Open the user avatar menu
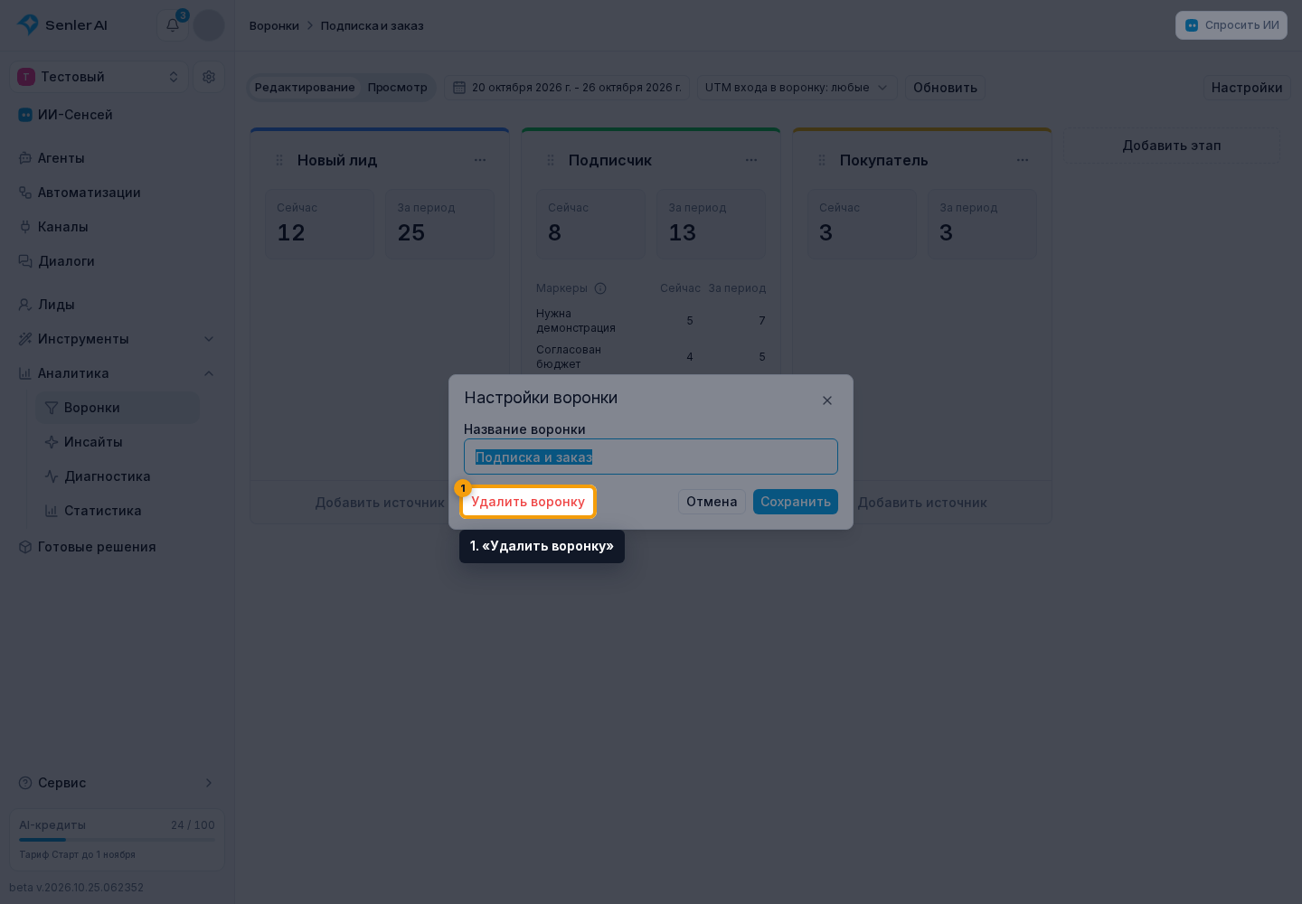 [209, 25]
